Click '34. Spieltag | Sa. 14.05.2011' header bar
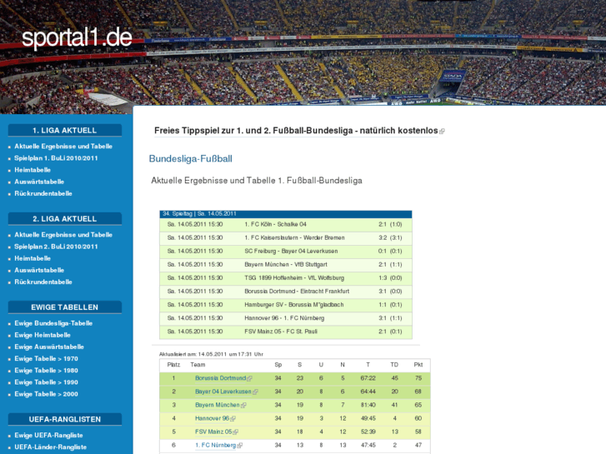The image size is (606, 454). click(286, 214)
